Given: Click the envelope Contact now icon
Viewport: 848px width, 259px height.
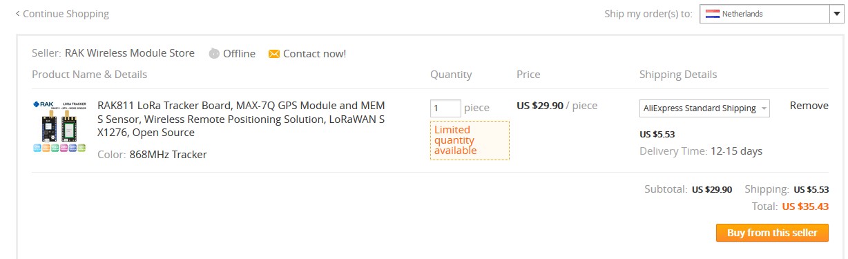Looking at the screenshot, I should (274, 54).
